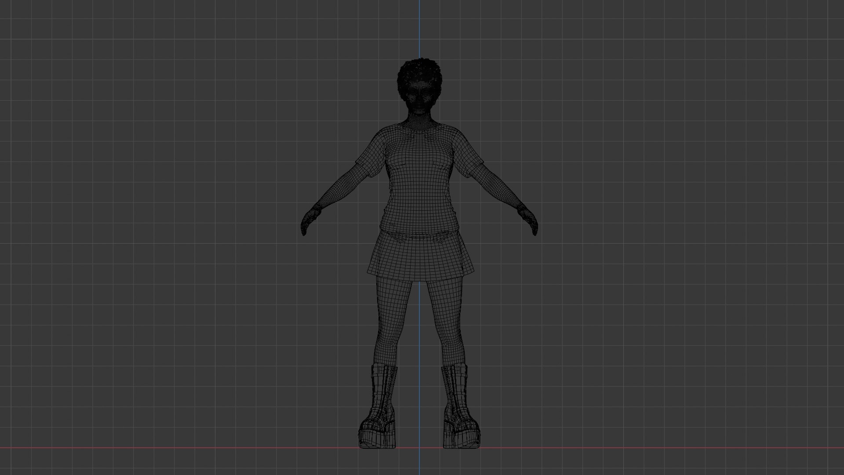The width and height of the screenshot is (844, 475).
Task: Select the hand on the viewer's right side
Action: [x=528, y=220]
